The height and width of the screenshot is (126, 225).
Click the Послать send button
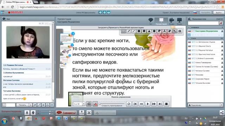22,105
